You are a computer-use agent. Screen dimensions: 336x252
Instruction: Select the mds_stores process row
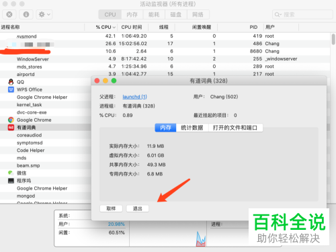pos(165,67)
